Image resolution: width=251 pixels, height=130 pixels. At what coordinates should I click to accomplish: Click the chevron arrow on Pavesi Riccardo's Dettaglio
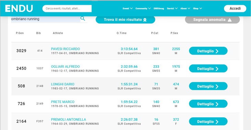(x=217, y=51)
